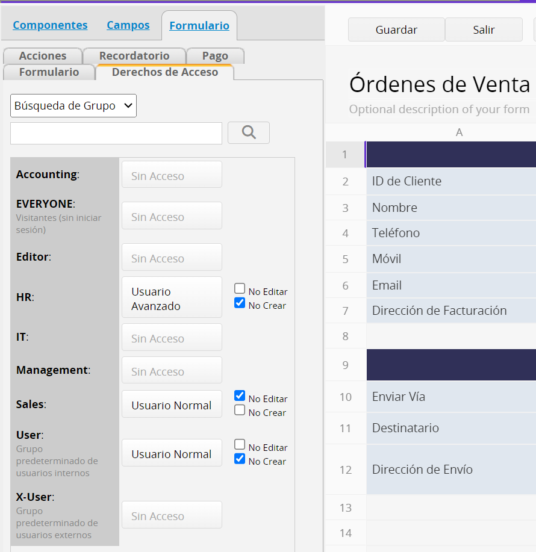This screenshot has width=536, height=552.
Task: Open the Búsqueda de Grupo dropdown
Action: point(73,105)
